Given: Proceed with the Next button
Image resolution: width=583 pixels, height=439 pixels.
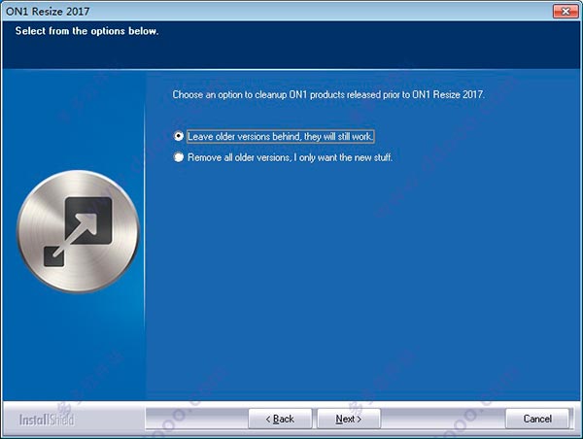Looking at the screenshot, I should click(x=349, y=419).
